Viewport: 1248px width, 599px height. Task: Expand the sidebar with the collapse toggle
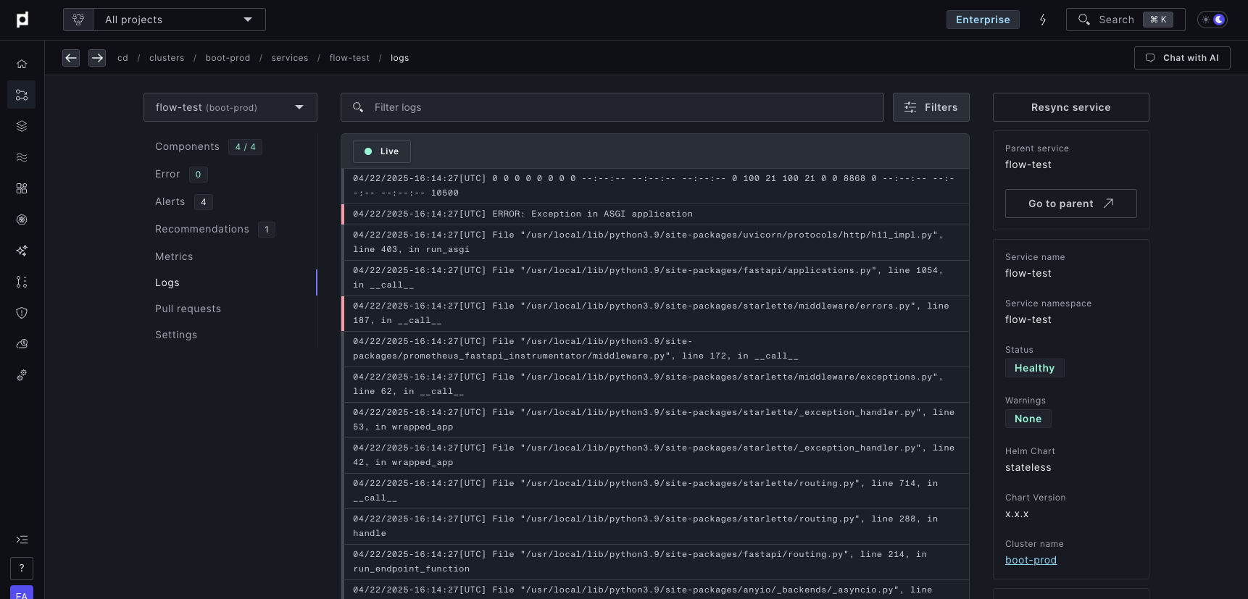22,540
